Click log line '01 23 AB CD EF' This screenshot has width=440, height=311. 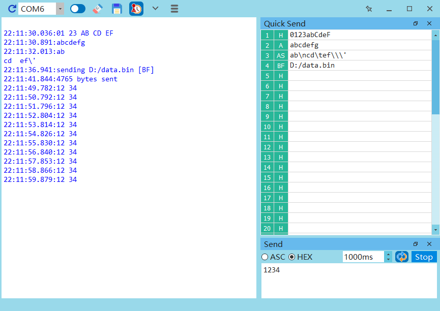(x=85, y=33)
